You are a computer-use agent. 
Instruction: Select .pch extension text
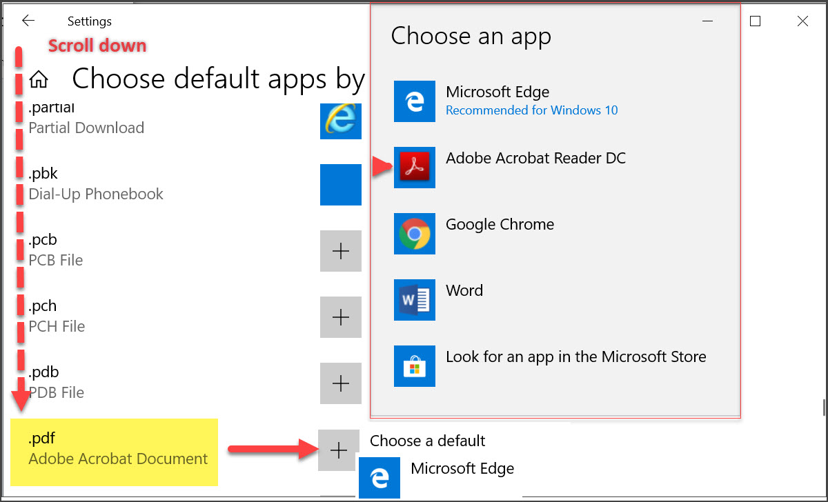click(43, 306)
